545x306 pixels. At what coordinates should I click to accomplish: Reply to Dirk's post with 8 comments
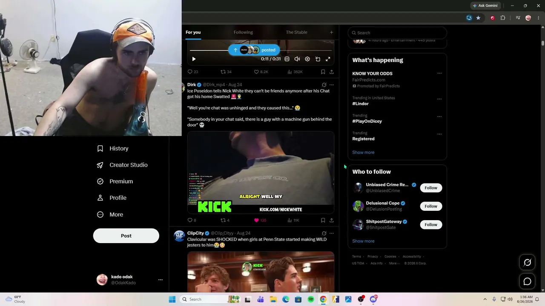(x=192, y=220)
